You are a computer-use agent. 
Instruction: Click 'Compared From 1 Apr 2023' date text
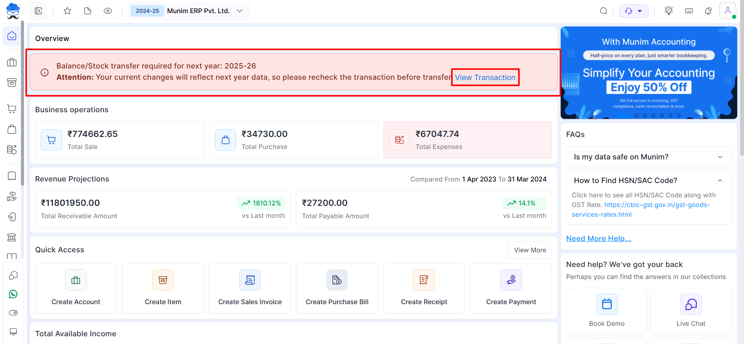coord(453,179)
